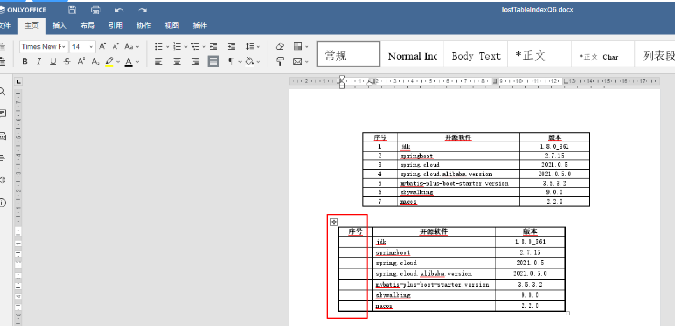The height and width of the screenshot is (326, 675).
Task: Toggle strikethrough formatting
Action: [67, 62]
